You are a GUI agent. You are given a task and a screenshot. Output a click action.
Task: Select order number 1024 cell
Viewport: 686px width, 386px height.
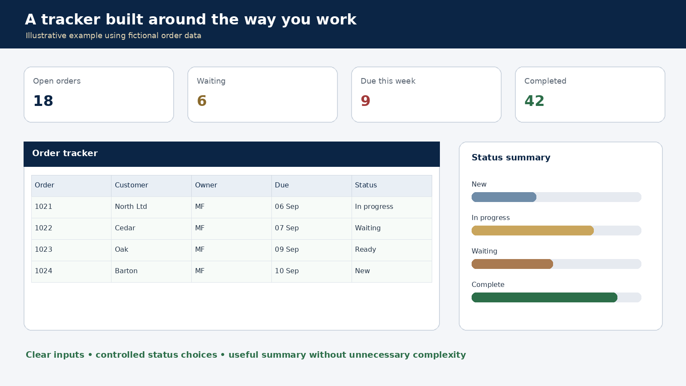(71, 271)
